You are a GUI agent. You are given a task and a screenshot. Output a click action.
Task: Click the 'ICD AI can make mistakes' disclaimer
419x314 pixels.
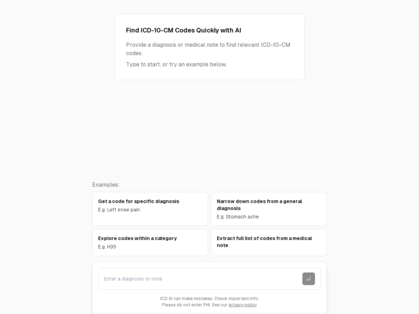coord(209,298)
